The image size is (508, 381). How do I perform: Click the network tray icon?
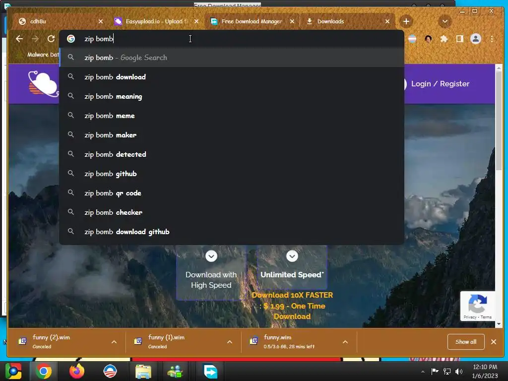pos(447,371)
